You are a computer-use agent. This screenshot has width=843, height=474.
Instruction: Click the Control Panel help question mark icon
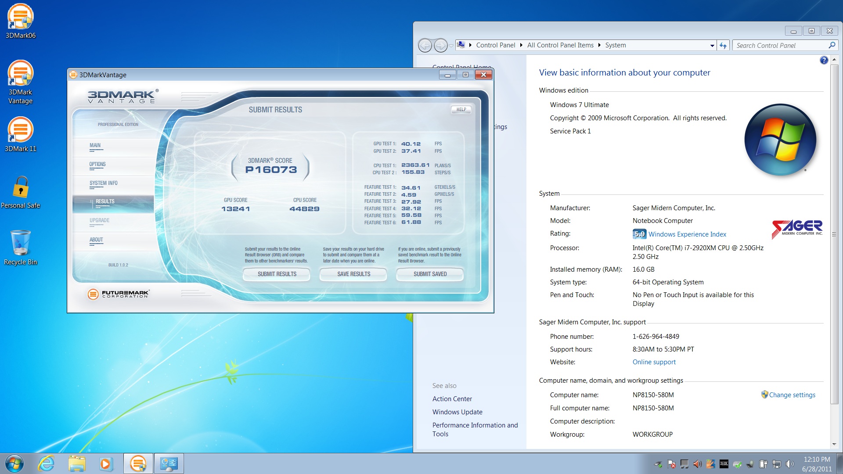(x=824, y=60)
